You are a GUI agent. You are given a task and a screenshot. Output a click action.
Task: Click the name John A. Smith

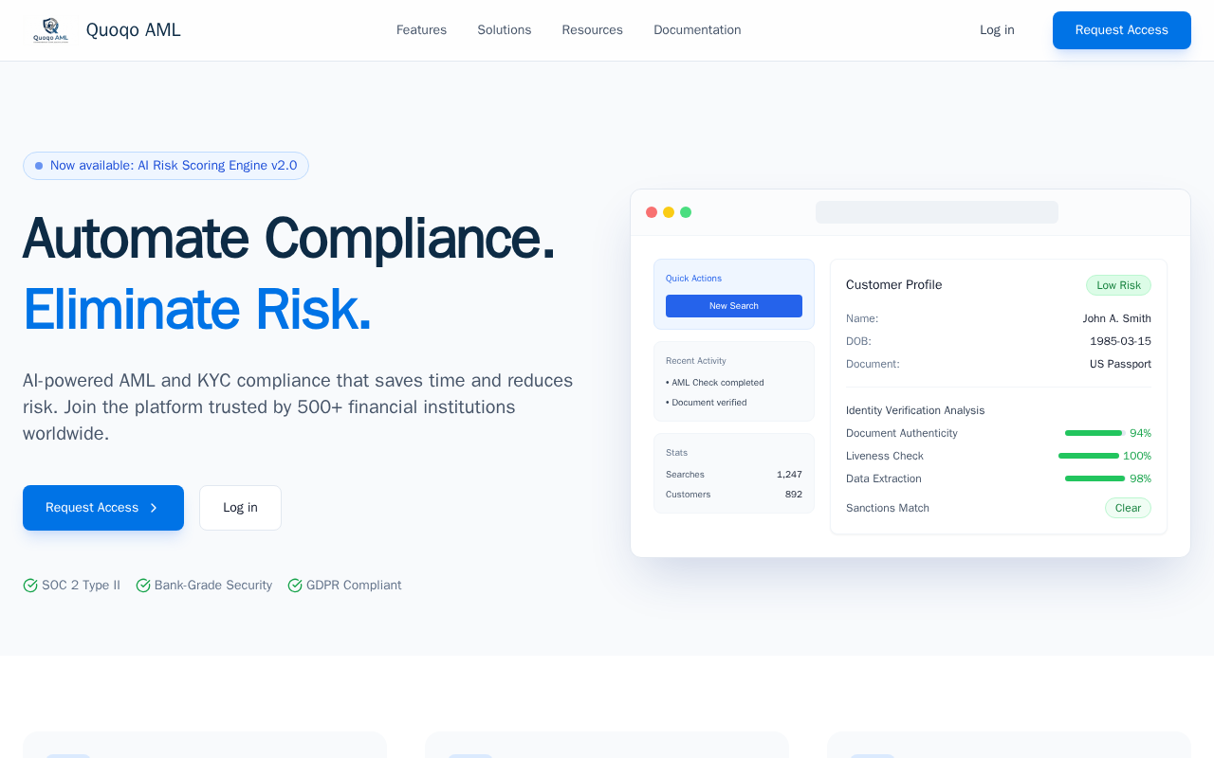tap(1117, 318)
